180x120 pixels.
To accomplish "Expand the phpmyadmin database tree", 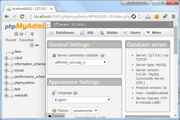I will click(6, 83).
